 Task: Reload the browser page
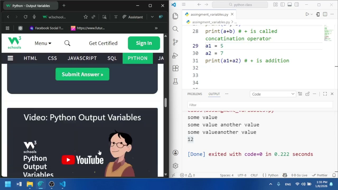click(x=25, y=17)
